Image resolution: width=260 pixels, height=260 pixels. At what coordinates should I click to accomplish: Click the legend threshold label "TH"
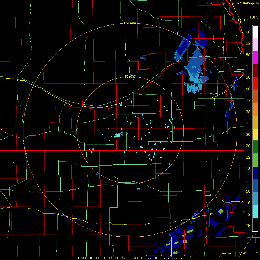[x=248, y=226]
